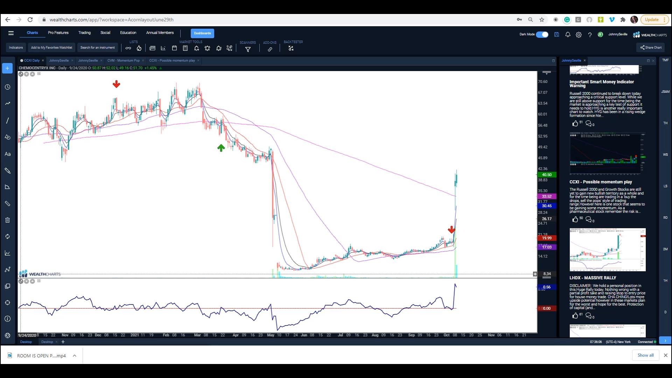The image size is (672, 378).
Task: Open Important Smart Money Indicator Warning post
Action: coord(601,84)
